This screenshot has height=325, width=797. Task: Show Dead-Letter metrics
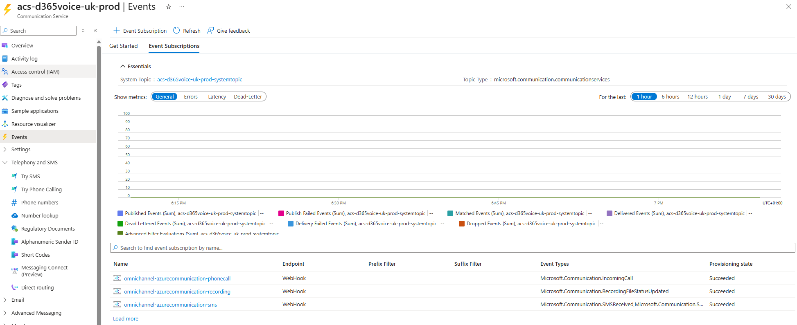click(x=248, y=97)
